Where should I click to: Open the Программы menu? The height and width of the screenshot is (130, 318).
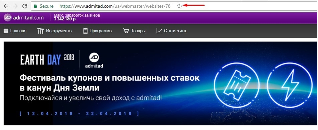click(101, 31)
